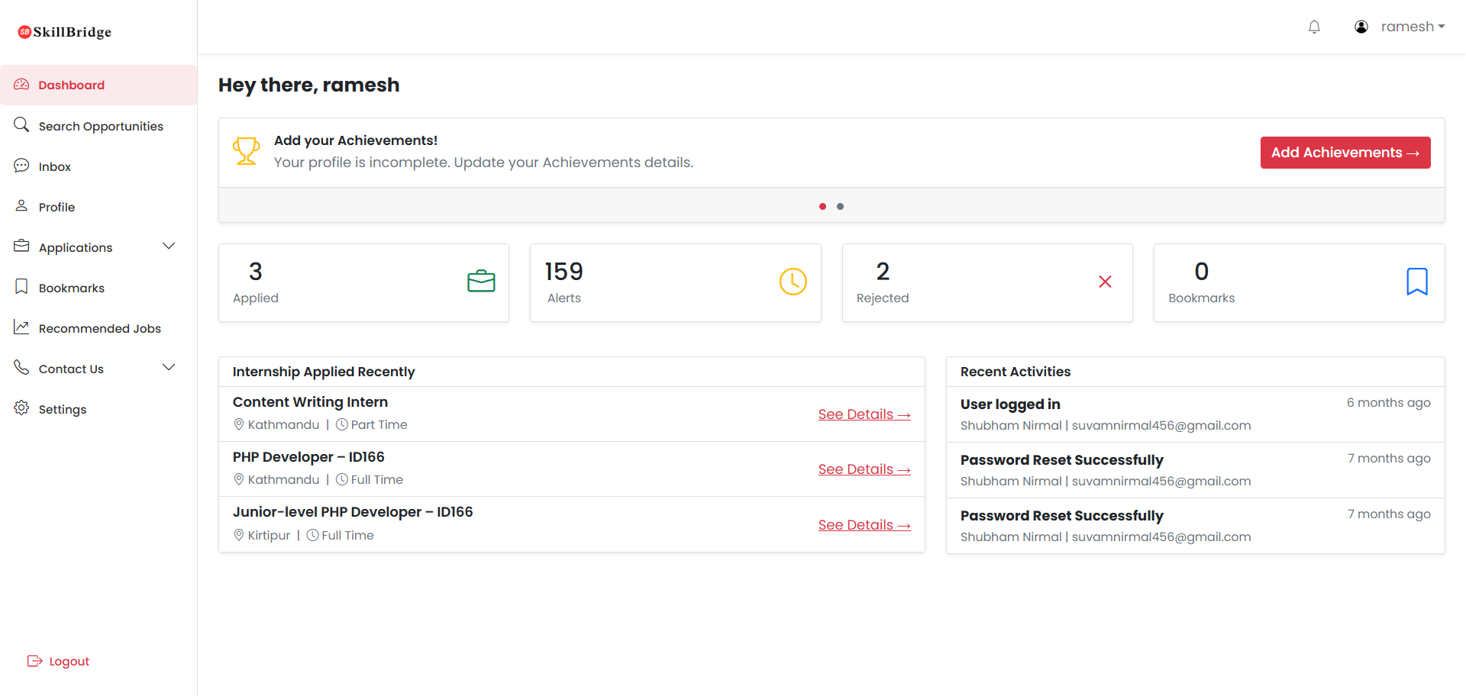
Task: Open the notifications bell icon
Action: tap(1315, 27)
